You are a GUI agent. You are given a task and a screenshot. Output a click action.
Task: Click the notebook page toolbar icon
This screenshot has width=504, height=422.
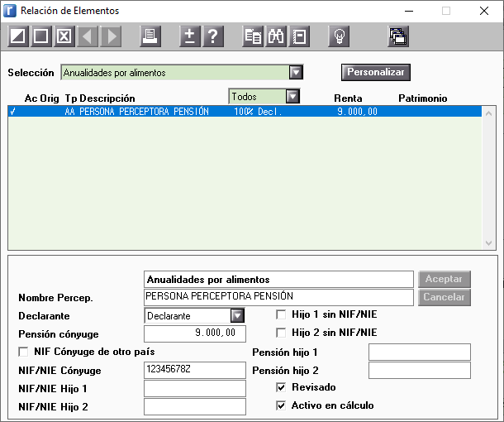click(x=299, y=36)
